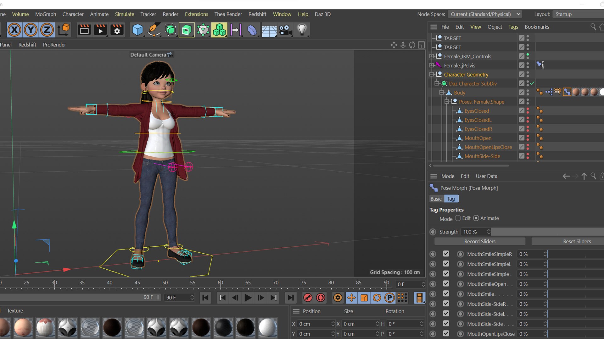The image size is (604, 339).
Task: Step the Strength value spinner
Action: click(489, 232)
